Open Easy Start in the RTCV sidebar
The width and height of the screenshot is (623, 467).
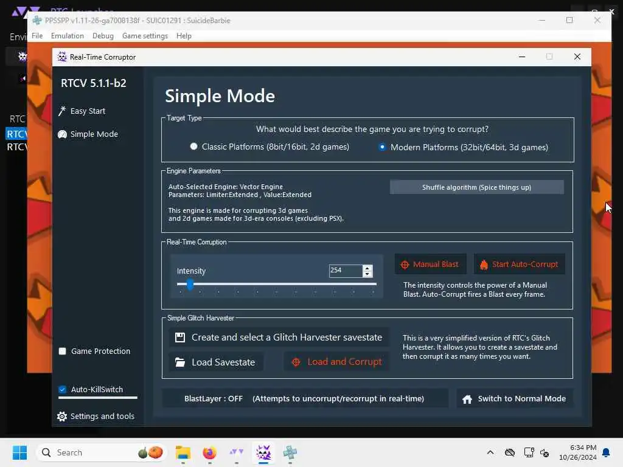pyautogui.click(x=82, y=111)
